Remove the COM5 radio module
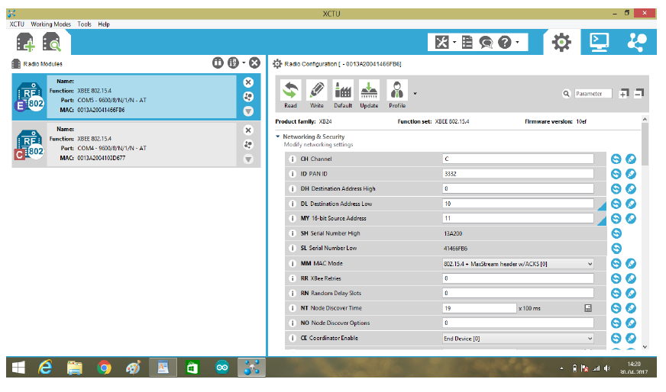Screen dimensions: 666x392 248,82
